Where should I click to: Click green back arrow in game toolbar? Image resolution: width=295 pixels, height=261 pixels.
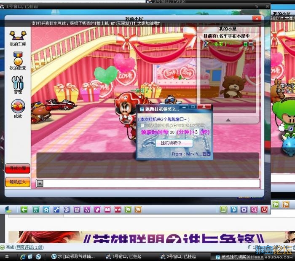click(x=24, y=210)
